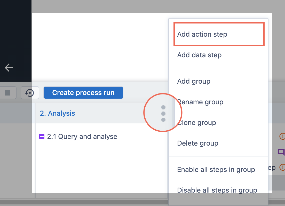Select Disable all steps in group
The width and height of the screenshot is (285, 206).
pyautogui.click(x=217, y=190)
